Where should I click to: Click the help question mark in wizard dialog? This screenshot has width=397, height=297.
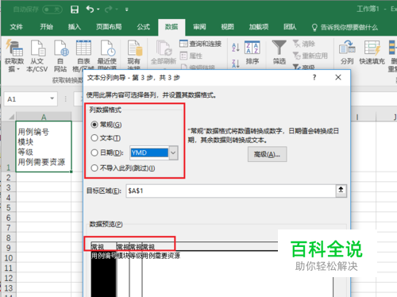314,78
